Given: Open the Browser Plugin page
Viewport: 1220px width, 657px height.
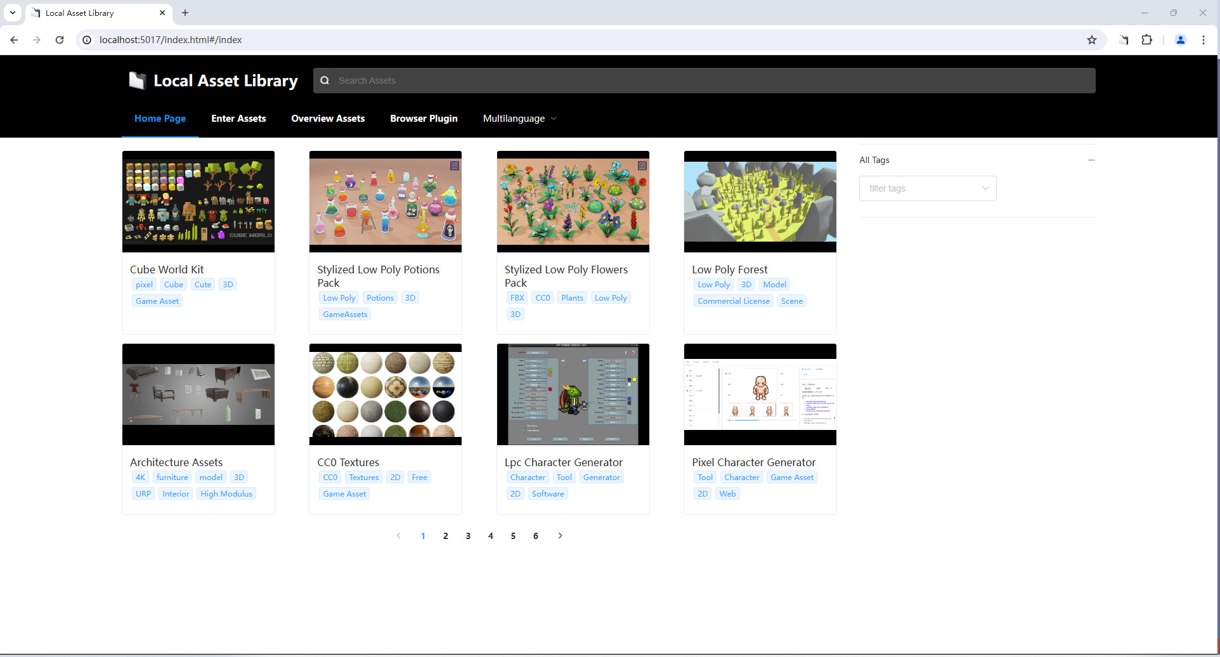Looking at the screenshot, I should click(424, 119).
